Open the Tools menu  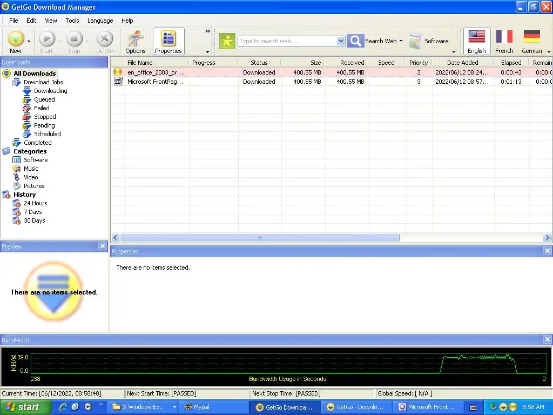[x=72, y=21]
